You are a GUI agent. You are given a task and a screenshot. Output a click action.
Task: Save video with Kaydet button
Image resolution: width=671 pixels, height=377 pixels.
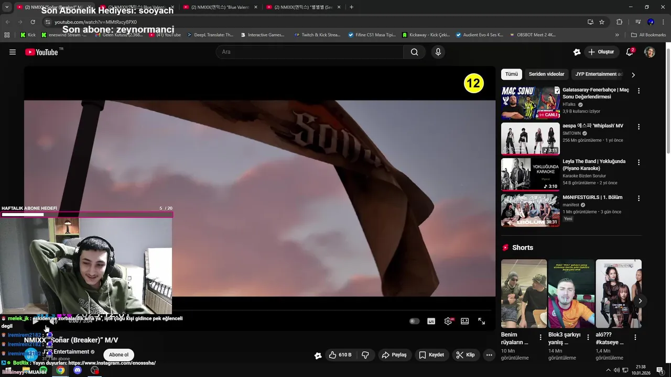coord(431,355)
